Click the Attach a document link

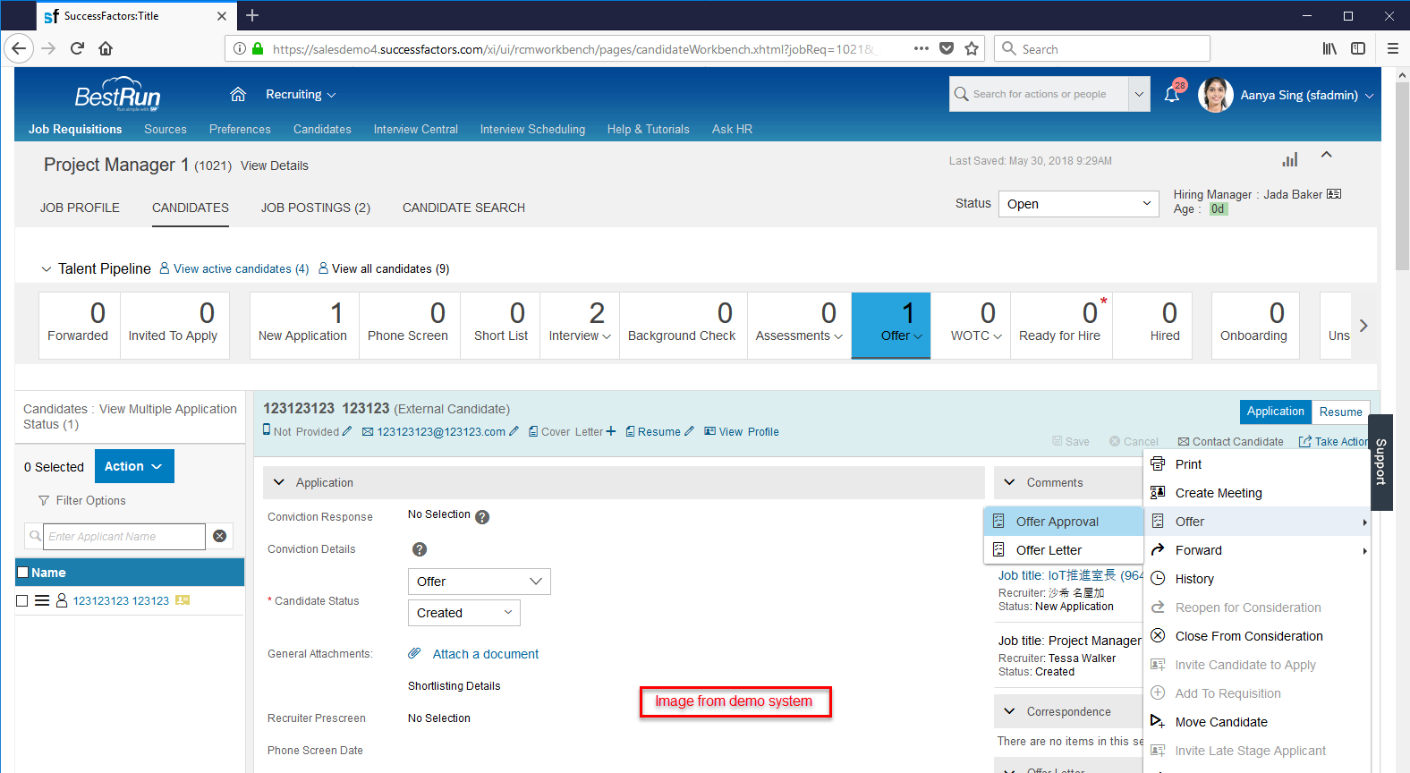click(x=486, y=654)
